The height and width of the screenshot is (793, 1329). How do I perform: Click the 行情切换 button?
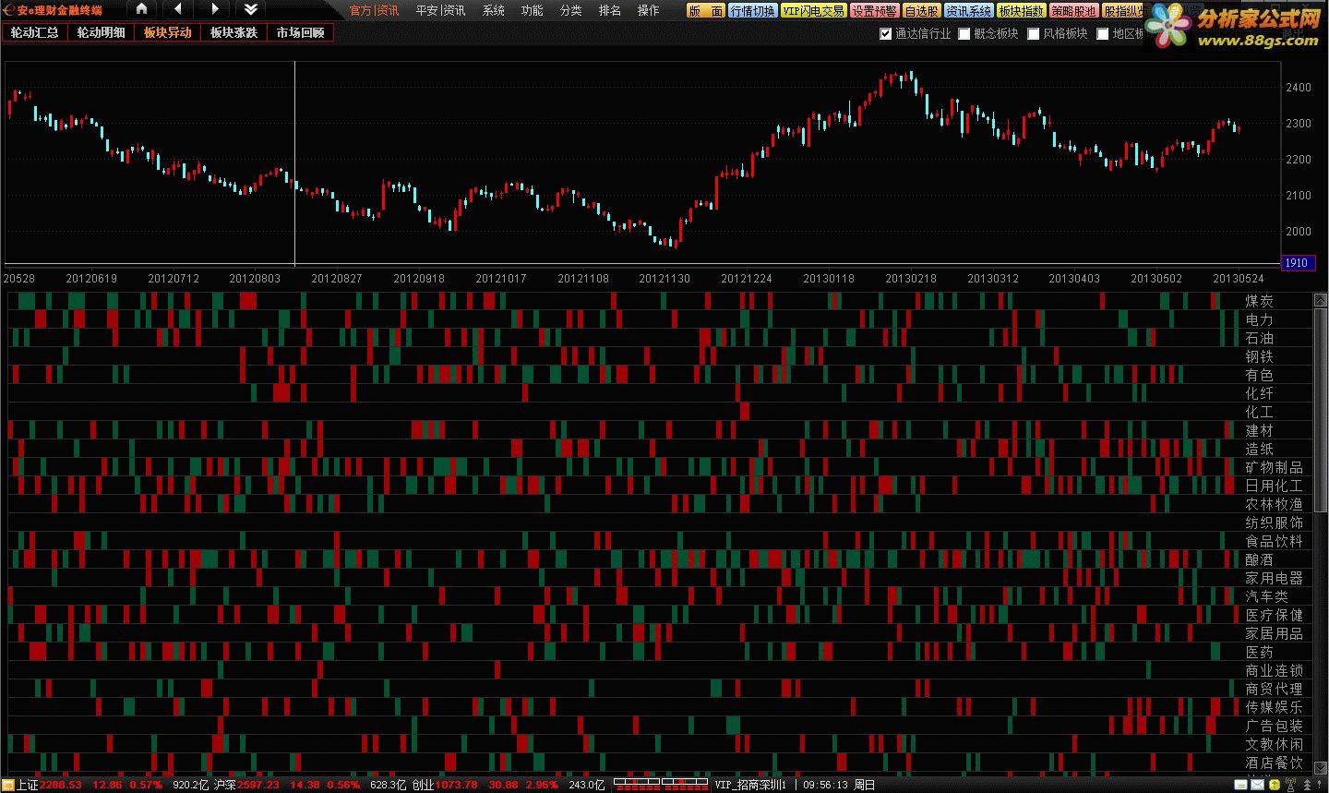[x=752, y=11]
